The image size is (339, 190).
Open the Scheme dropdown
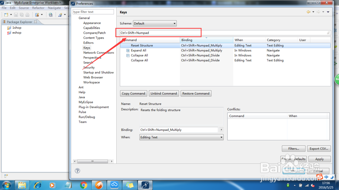coord(155,23)
